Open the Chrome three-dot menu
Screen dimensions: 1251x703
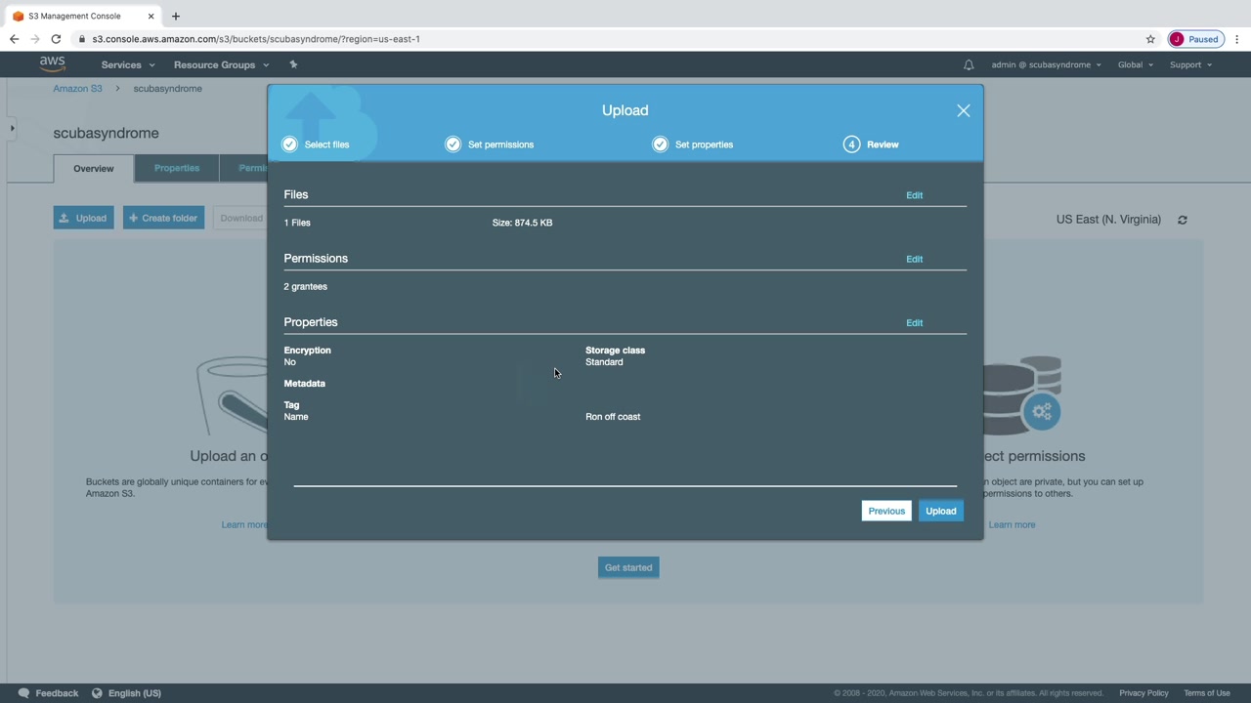pyautogui.click(x=1237, y=39)
